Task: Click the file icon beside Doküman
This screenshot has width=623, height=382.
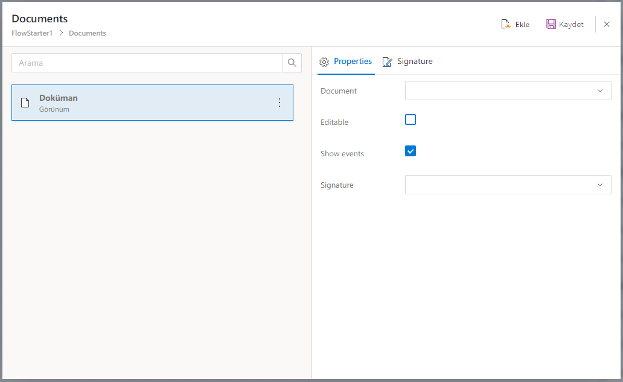Action: [x=25, y=103]
